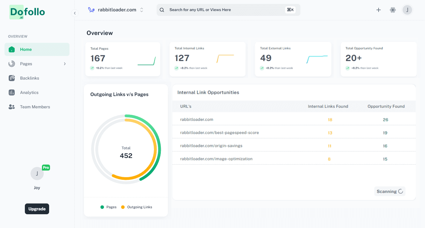Viewport: 425px width, 228px height.
Task: Toggle the Outgoing Links legend label
Action: (x=140, y=207)
